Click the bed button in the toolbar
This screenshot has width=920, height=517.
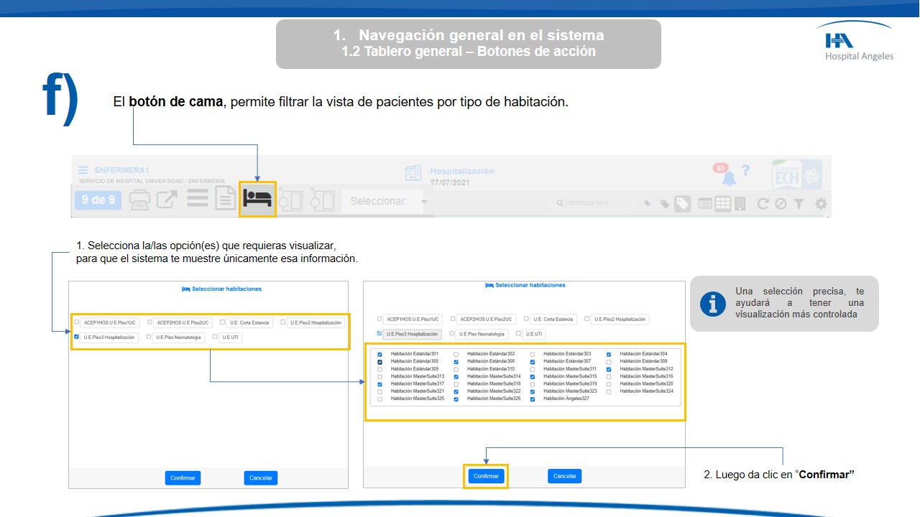257,199
